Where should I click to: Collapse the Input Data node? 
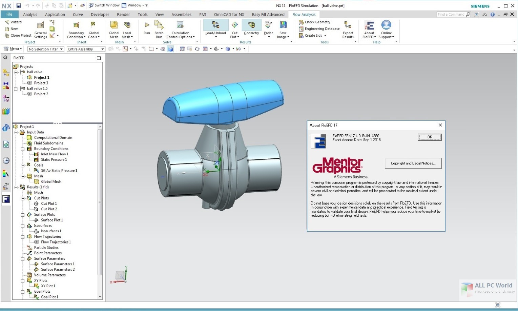(16, 132)
